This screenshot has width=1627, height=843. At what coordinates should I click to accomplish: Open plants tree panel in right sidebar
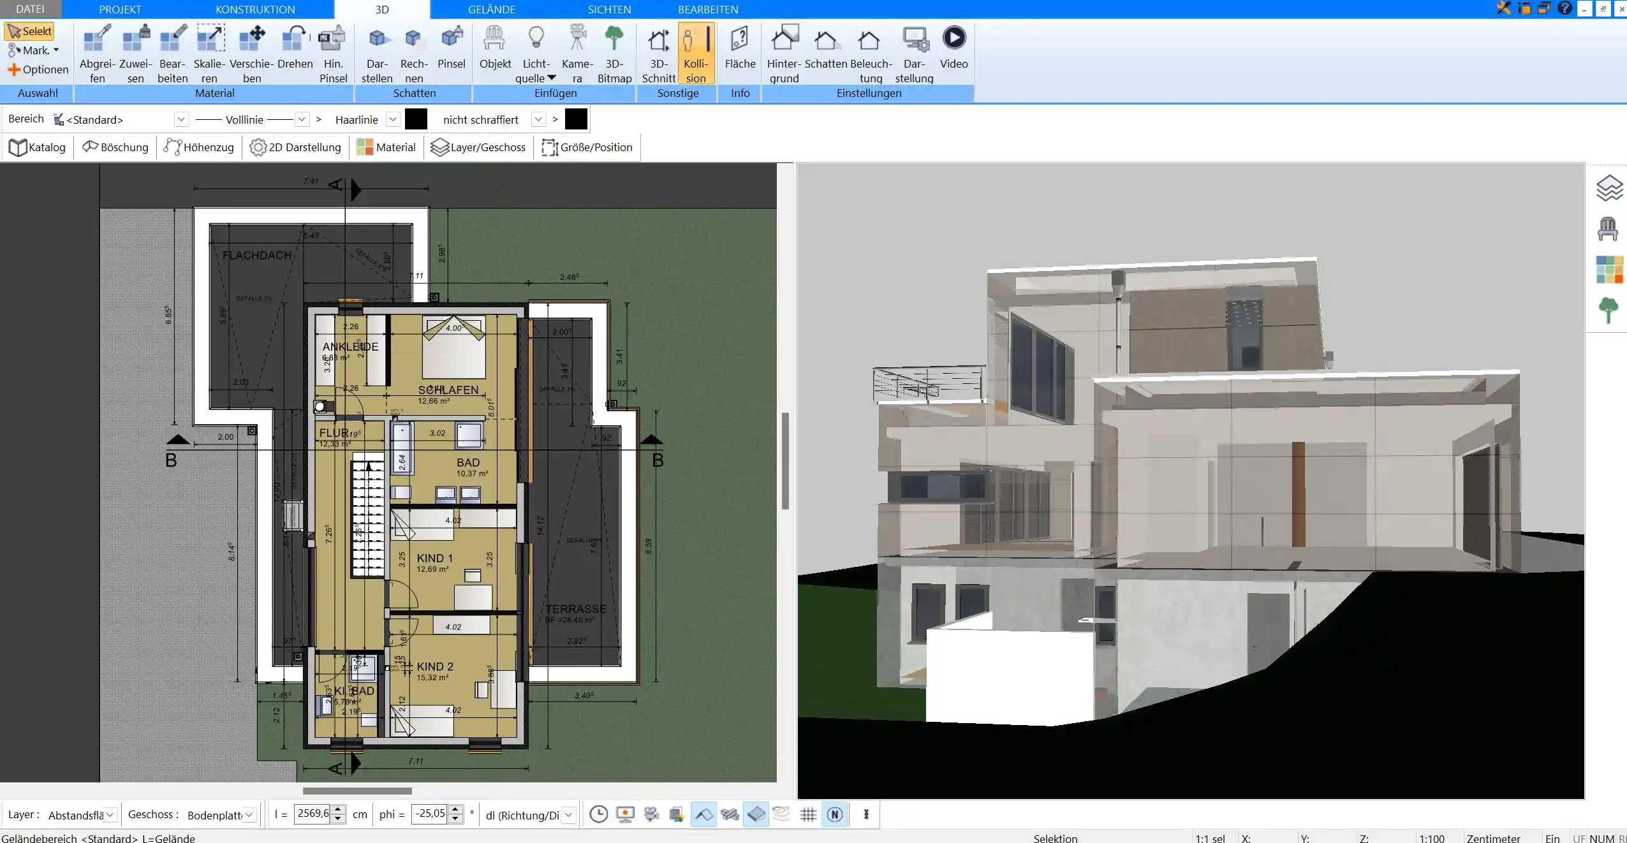1609,311
